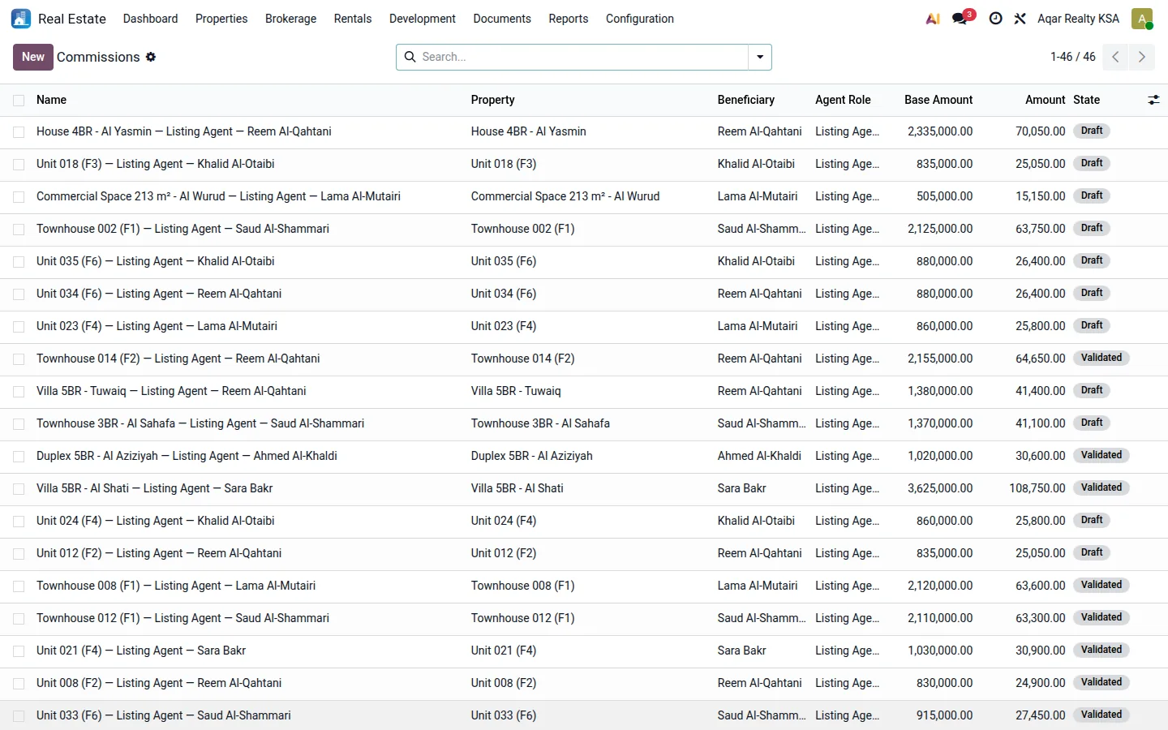The image size is (1168, 730).
Task: Open the Documents menu
Action: pos(502,19)
